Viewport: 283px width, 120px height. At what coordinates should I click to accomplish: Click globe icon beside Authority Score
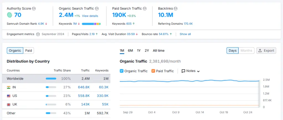click(x=34, y=9)
